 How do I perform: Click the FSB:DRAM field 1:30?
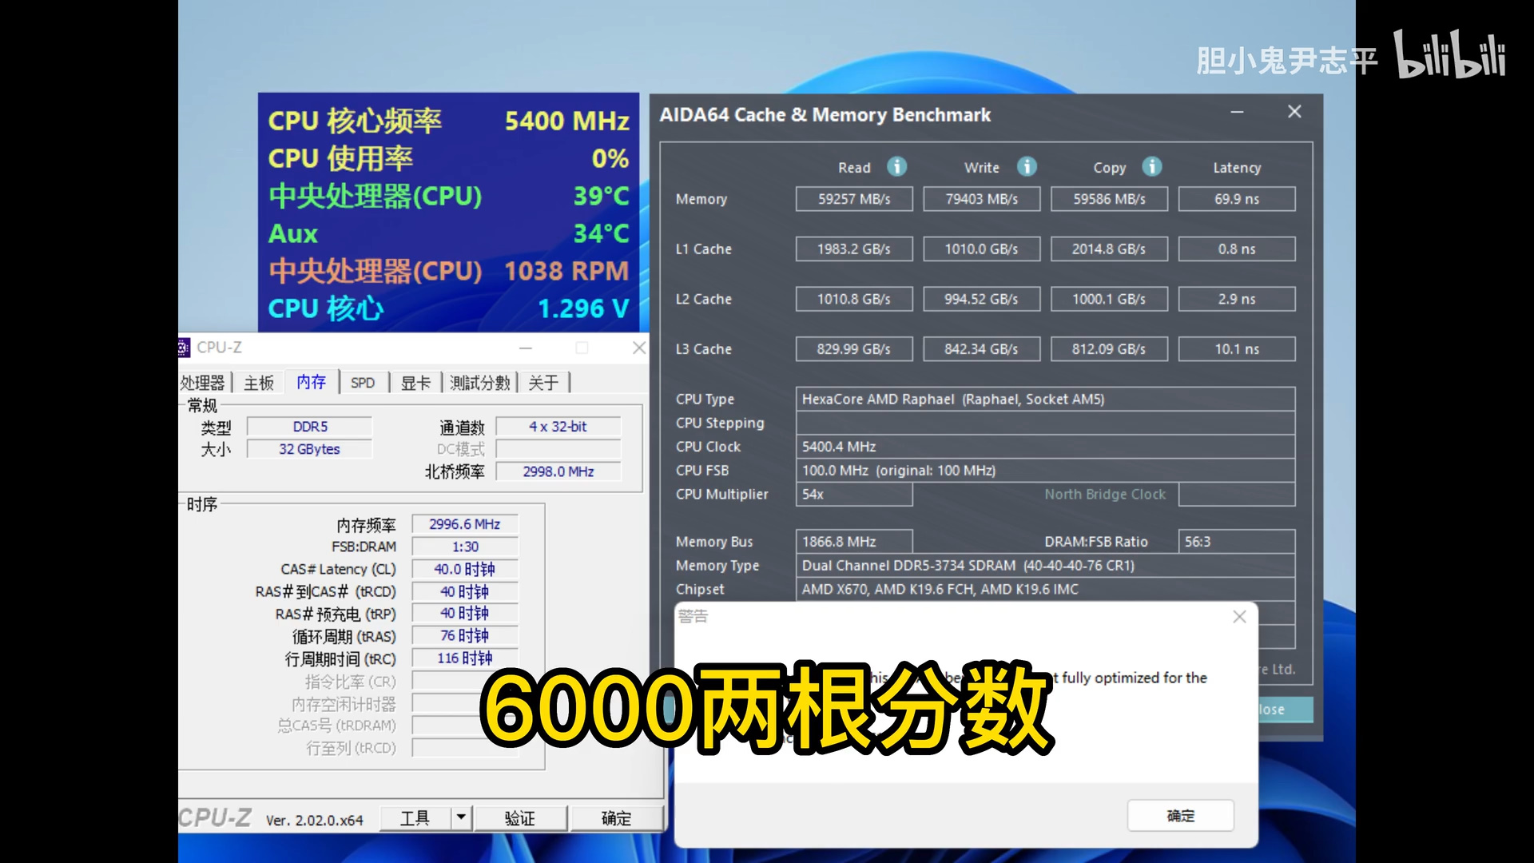465,547
